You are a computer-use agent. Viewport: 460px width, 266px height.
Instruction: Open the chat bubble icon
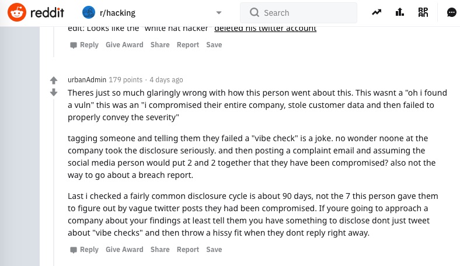coord(451,12)
